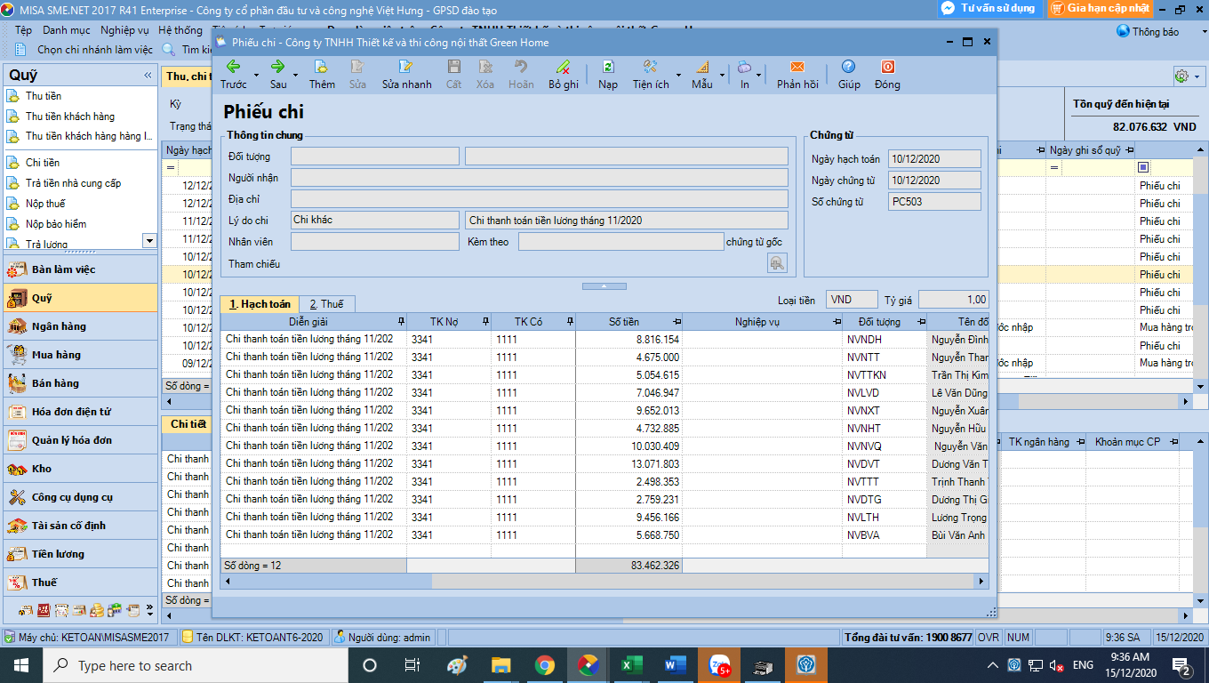Screen dimensions: 1209x683
Task: Click the Số tiền column header
Action: 629,322
